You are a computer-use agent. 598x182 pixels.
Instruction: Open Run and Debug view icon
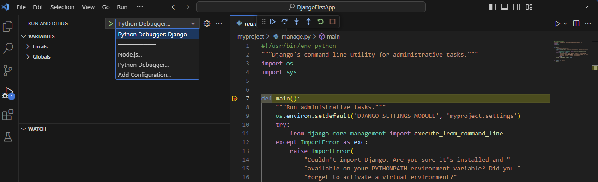(8, 93)
